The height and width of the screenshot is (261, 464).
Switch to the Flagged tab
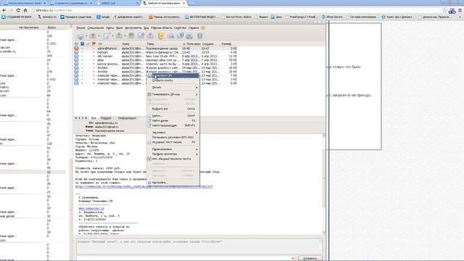coord(106,118)
